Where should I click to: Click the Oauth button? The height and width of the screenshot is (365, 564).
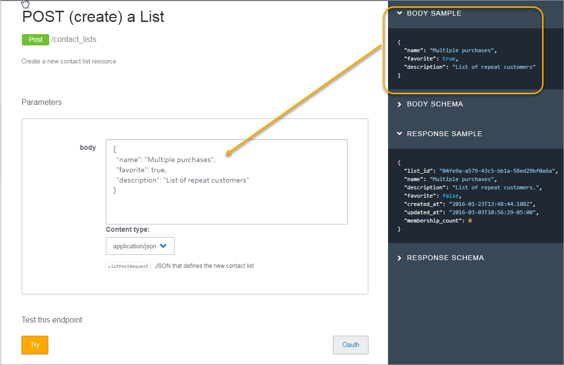[350, 345]
